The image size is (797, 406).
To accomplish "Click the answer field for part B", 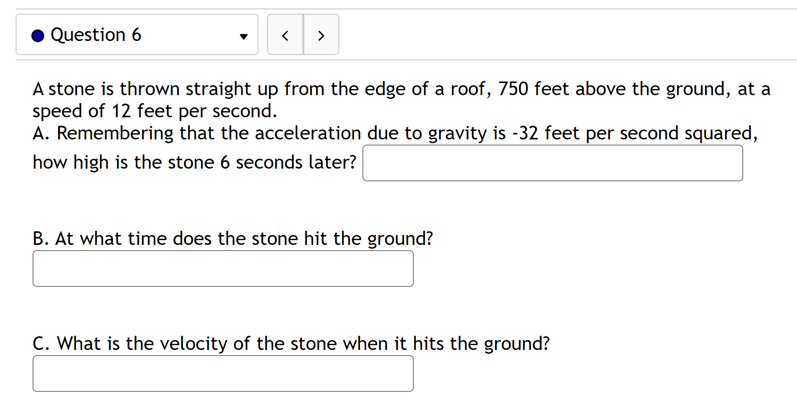I will [223, 268].
